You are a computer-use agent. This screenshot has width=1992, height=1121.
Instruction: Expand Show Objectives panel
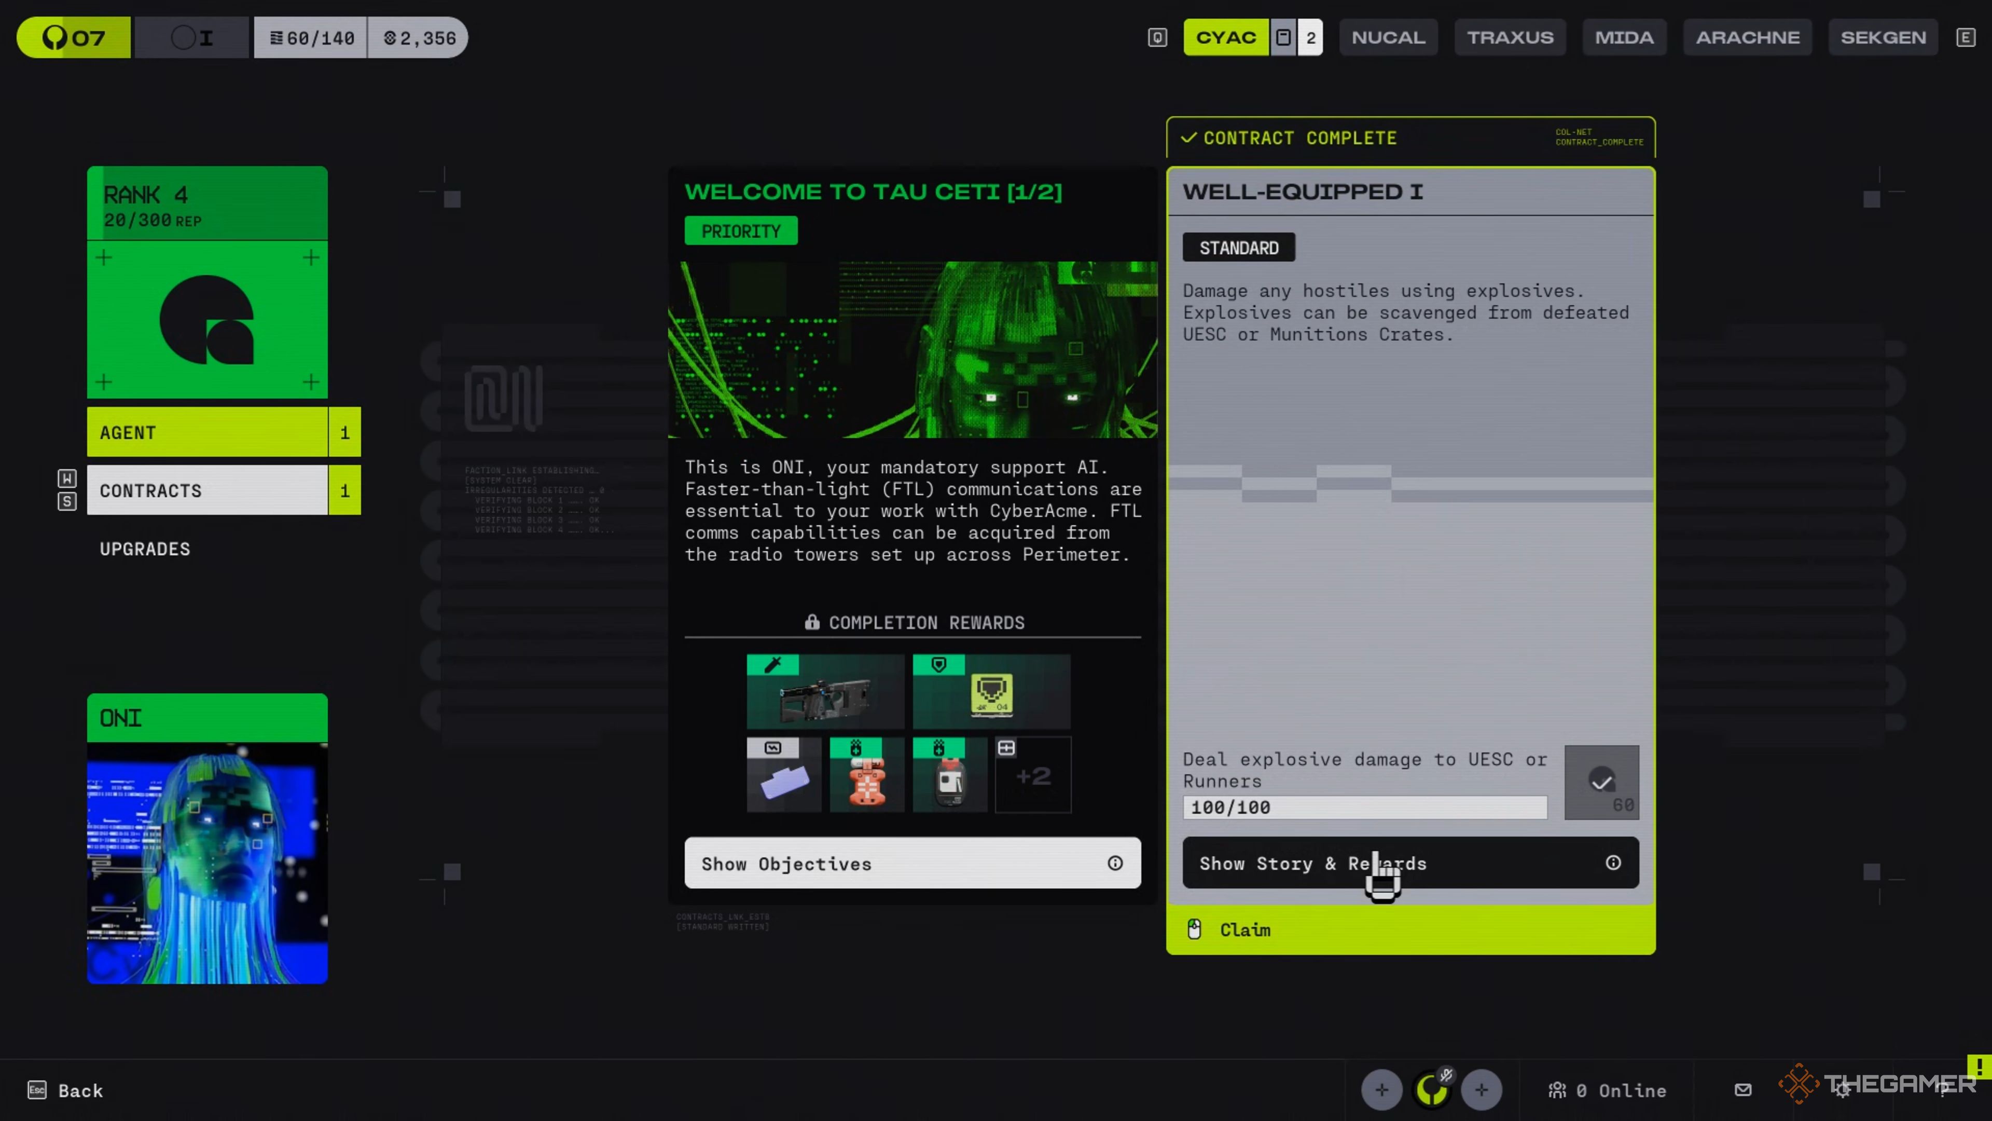(912, 864)
